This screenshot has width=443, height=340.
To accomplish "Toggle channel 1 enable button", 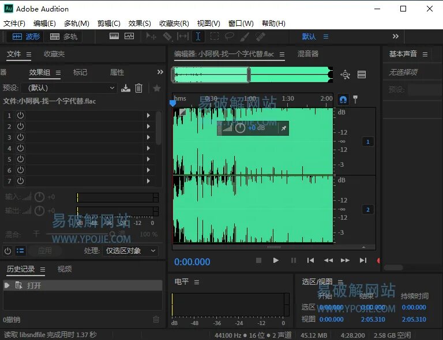I will coord(368,142).
